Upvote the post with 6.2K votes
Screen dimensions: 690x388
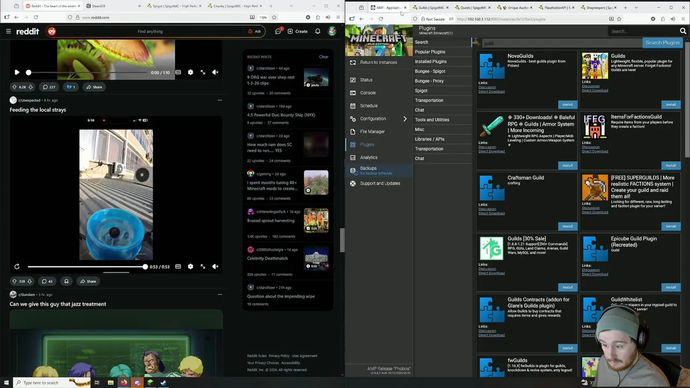coord(15,87)
